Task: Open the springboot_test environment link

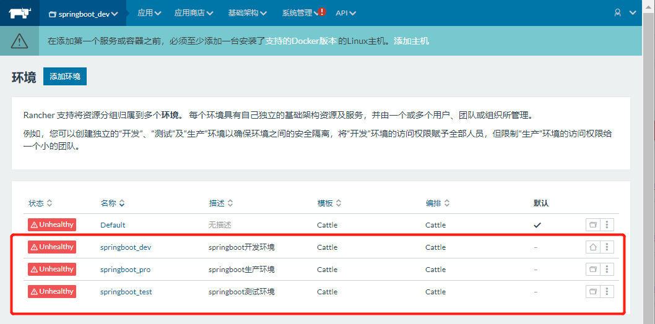Action: pyautogui.click(x=126, y=292)
